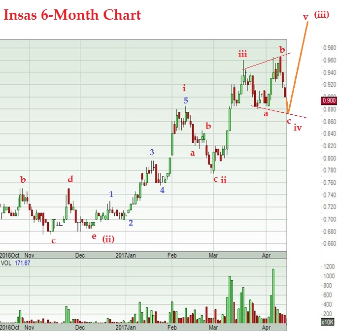Click the x10K volume scale tag
Image resolution: width=337 pixels, height=331 pixels.
click(328, 322)
